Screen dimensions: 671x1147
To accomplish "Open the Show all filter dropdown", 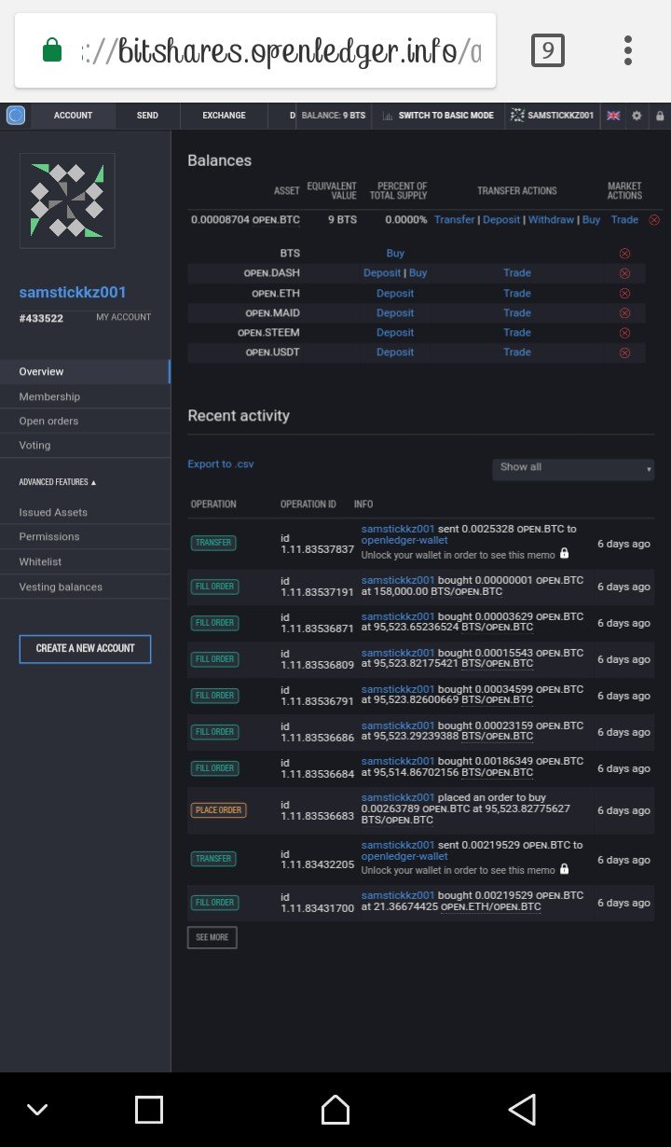I will [x=573, y=468].
